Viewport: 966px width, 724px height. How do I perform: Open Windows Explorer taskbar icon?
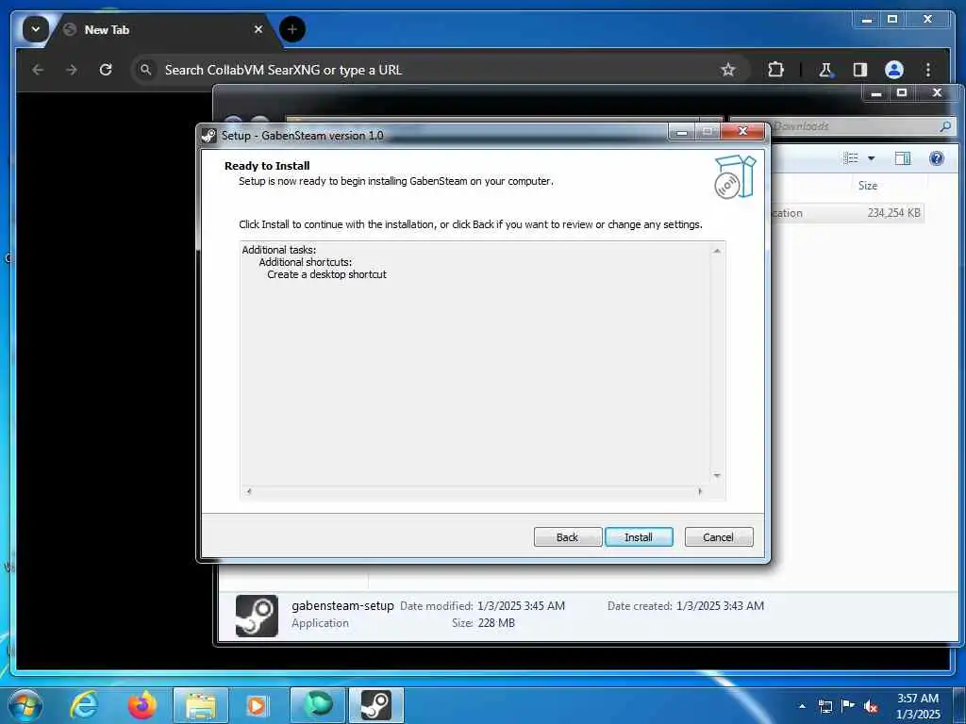point(201,705)
